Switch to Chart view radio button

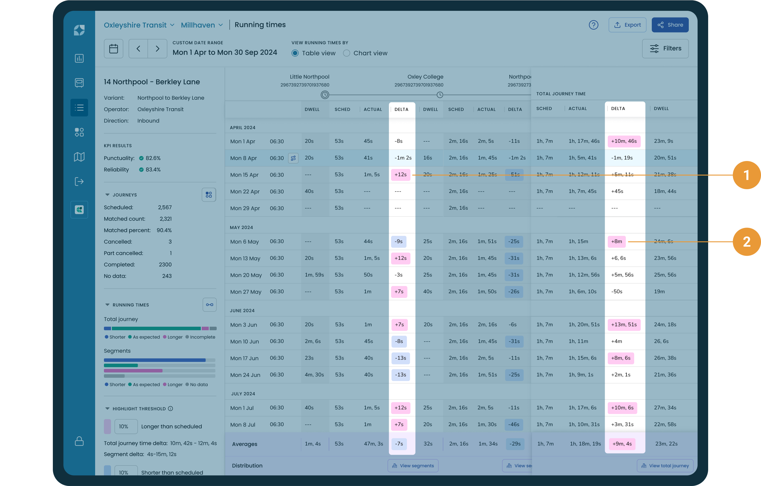(346, 53)
